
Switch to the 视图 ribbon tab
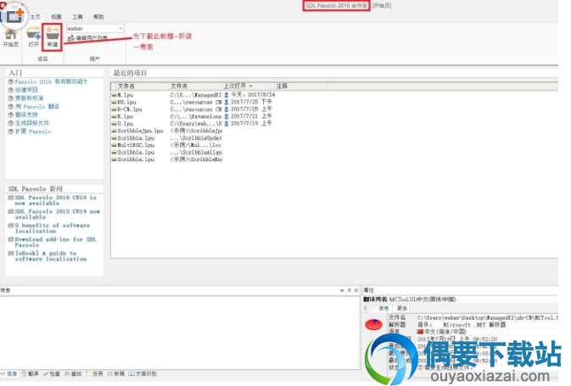pyautogui.click(x=57, y=17)
